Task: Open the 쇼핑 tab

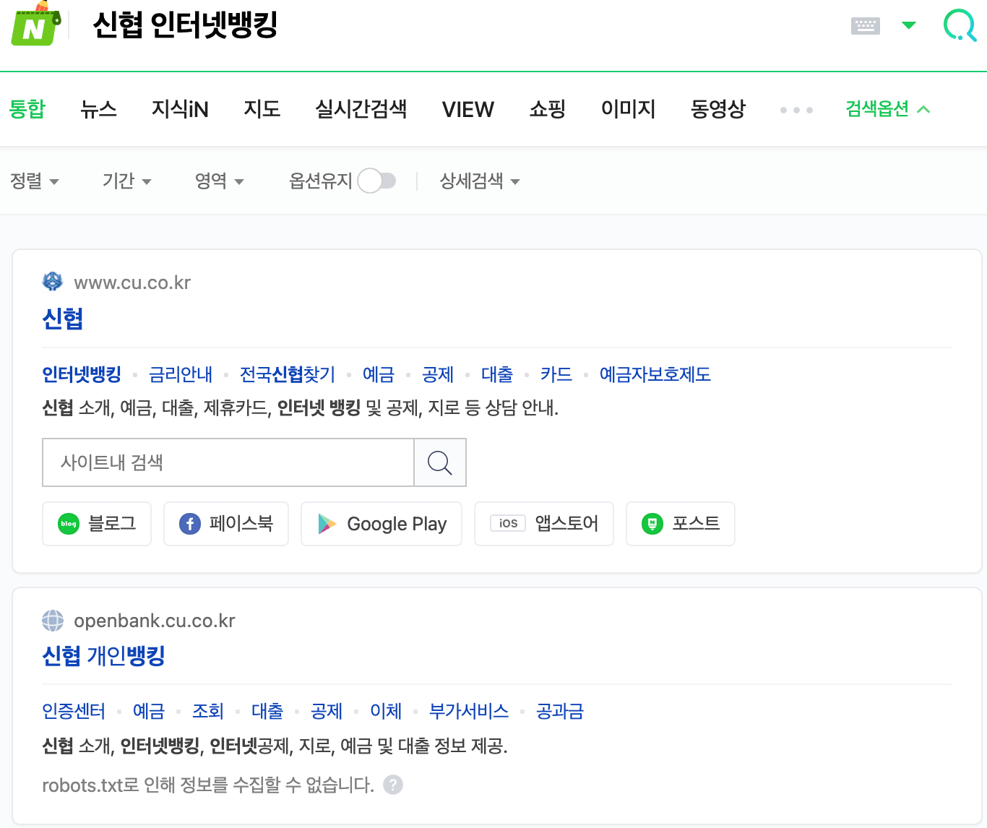Action: [547, 109]
